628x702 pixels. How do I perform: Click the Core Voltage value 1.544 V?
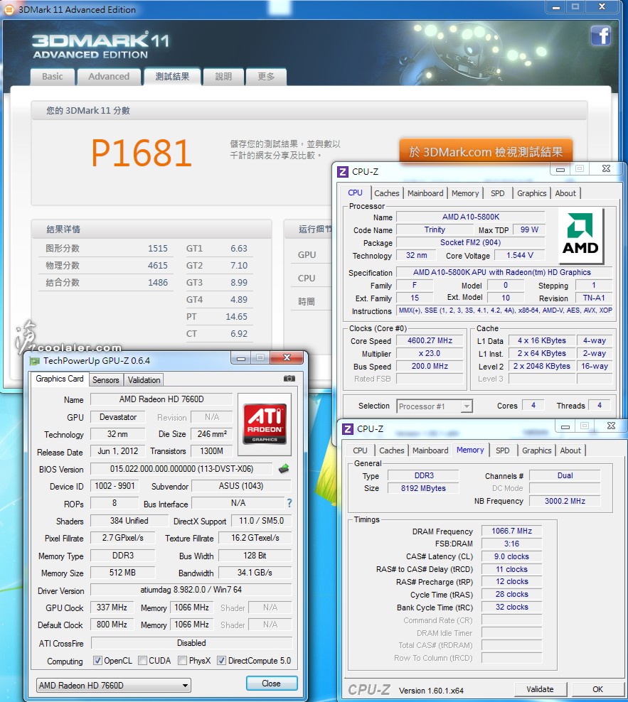click(520, 255)
